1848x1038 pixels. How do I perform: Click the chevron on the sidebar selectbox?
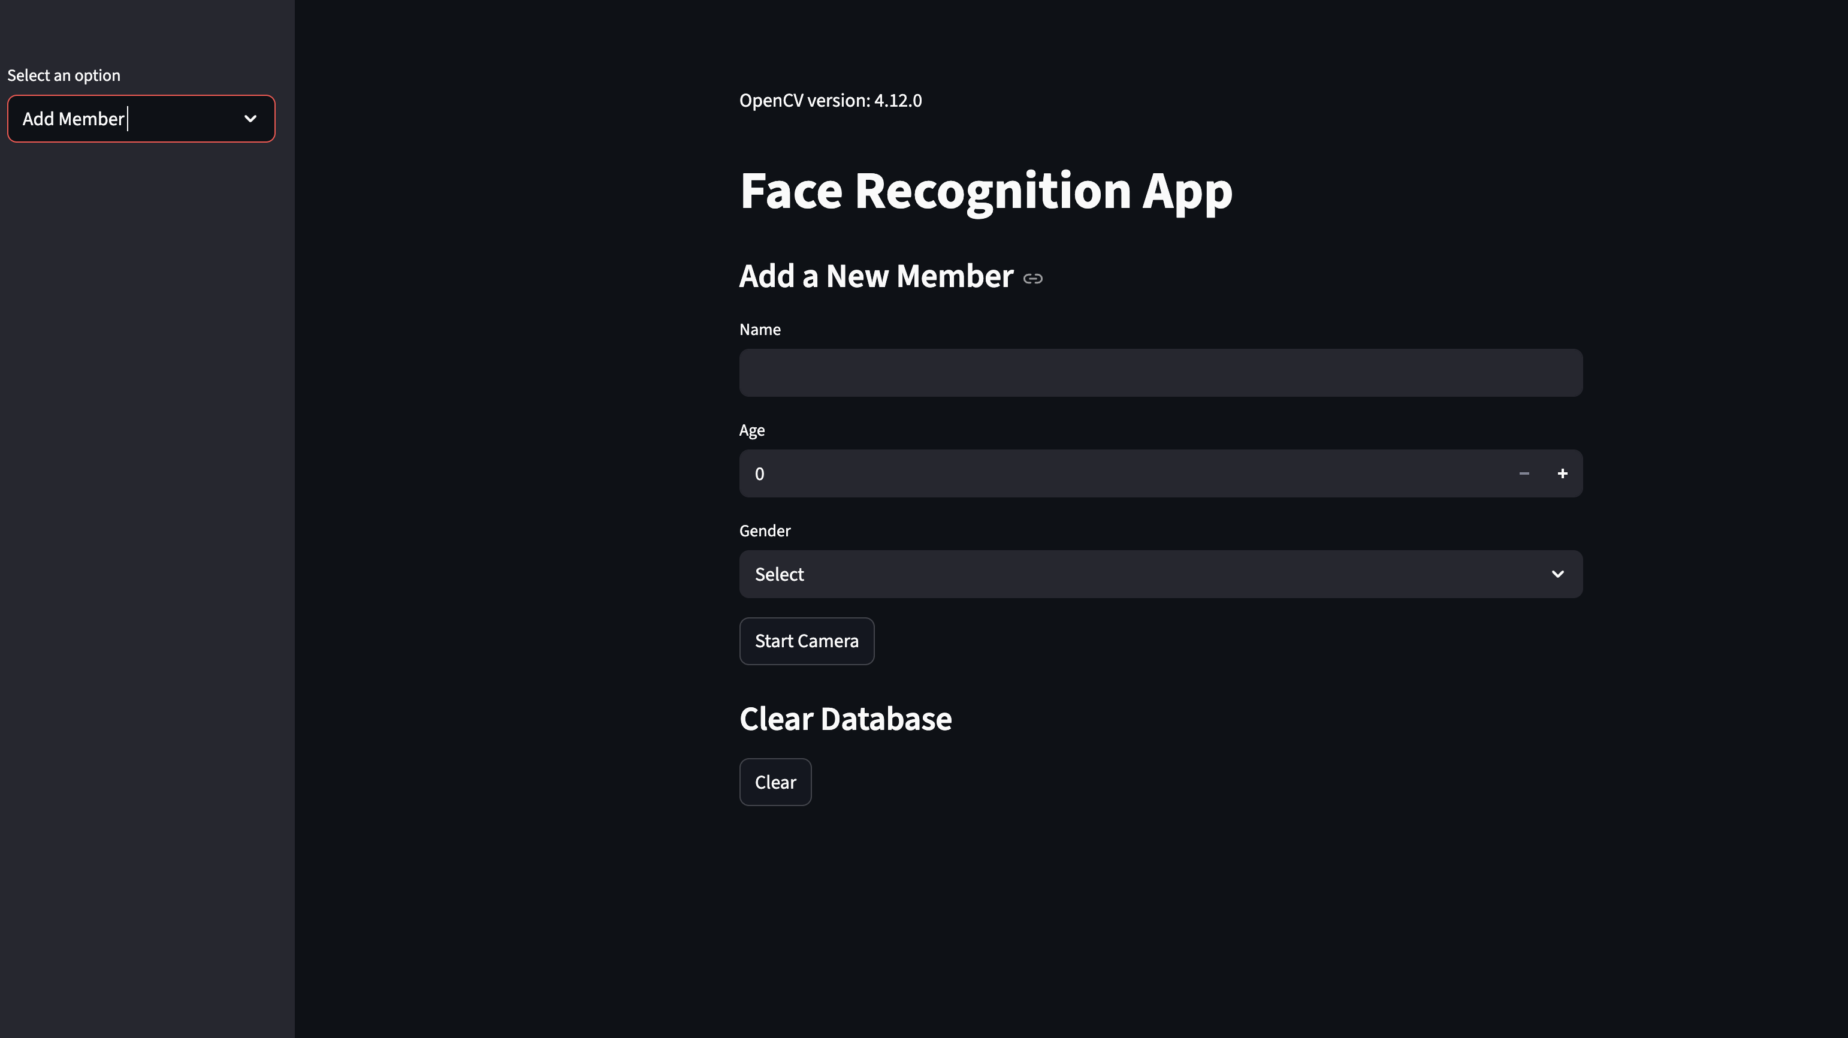(250, 118)
